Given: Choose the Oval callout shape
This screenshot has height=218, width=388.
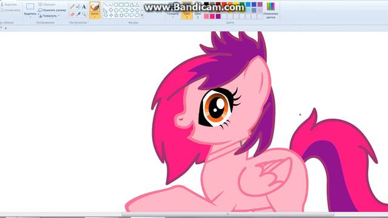Looking at the screenshot, I should click(x=132, y=15).
